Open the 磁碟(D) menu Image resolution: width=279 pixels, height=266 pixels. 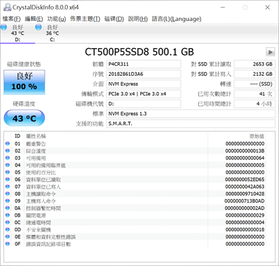(114, 19)
